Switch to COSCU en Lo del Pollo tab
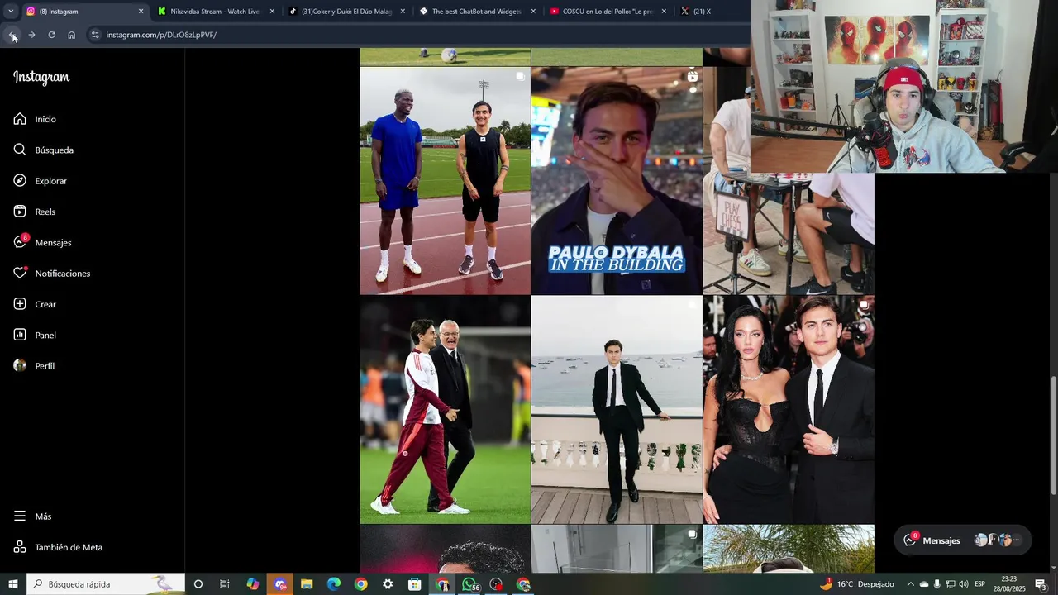Image resolution: width=1058 pixels, height=595 pixels. click(608, 12)
